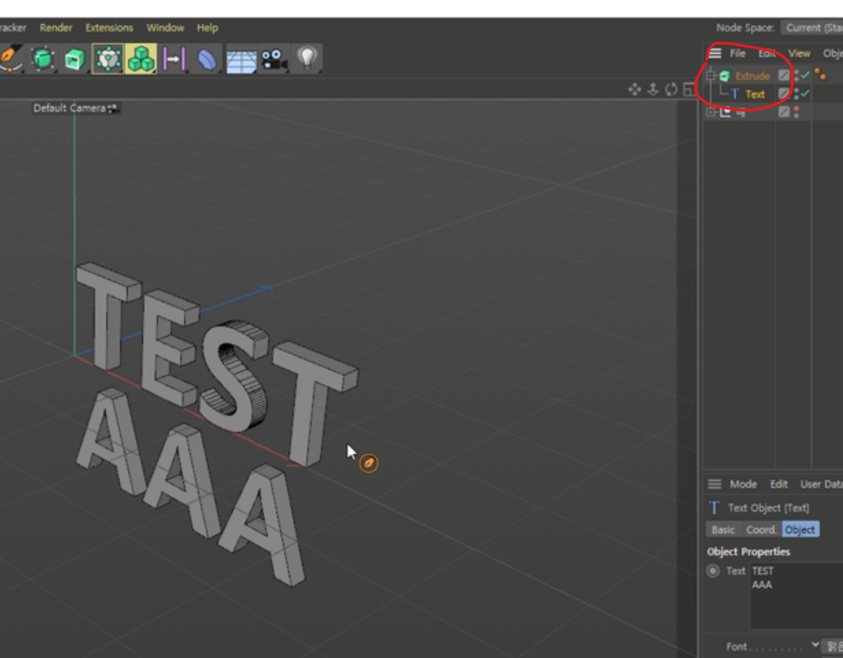The width and height of the screenshot is (843, 658).
Task: Select the Spline Pen tool
Action: (x=10, y=59)
